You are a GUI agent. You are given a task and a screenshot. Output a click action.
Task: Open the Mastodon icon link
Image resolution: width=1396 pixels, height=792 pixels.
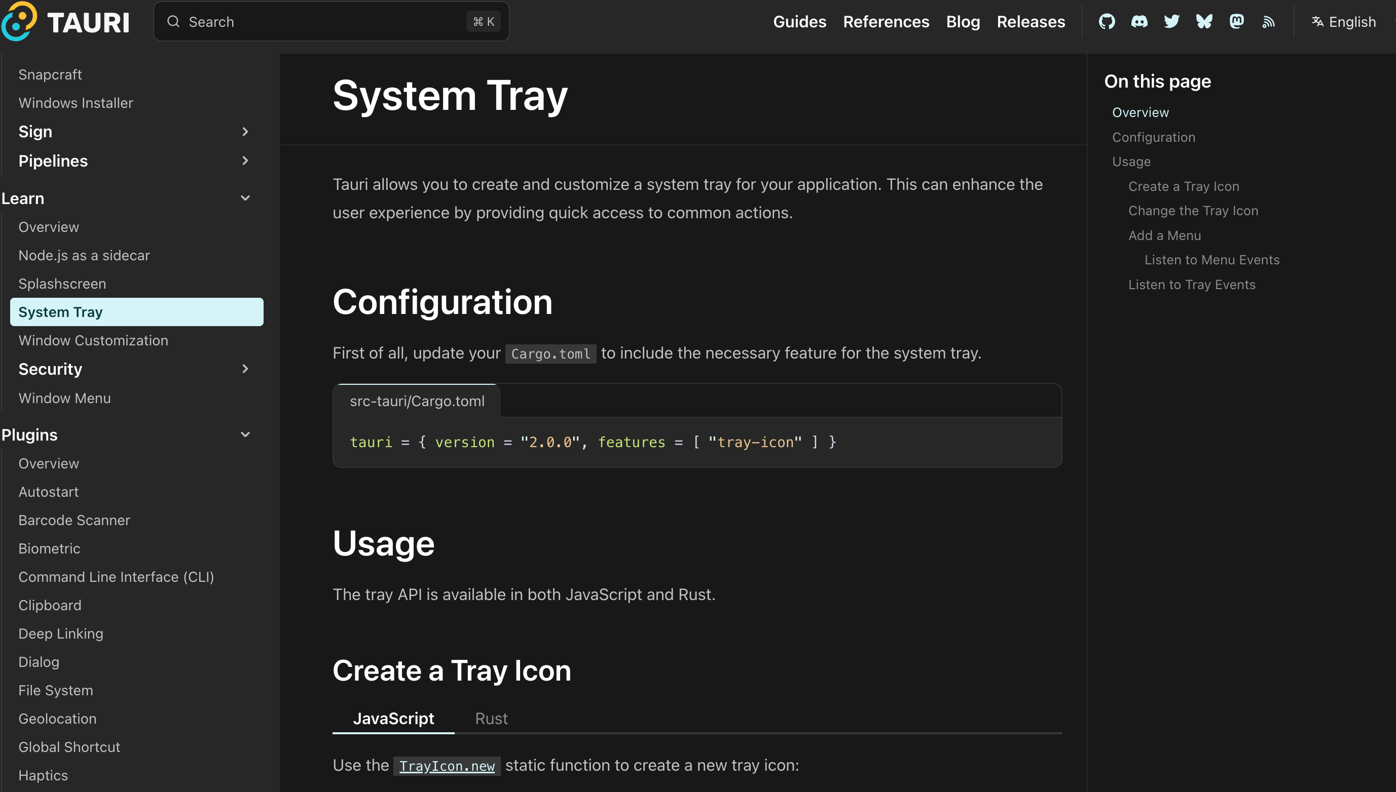pos(1236,22)
